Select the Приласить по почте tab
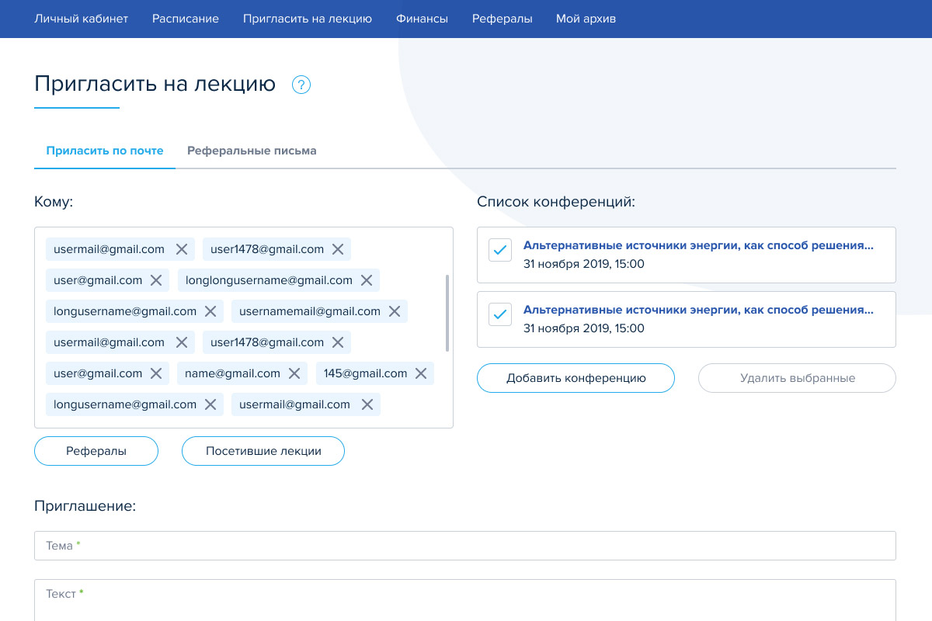 pyautogui.click(x=105, y=151)
